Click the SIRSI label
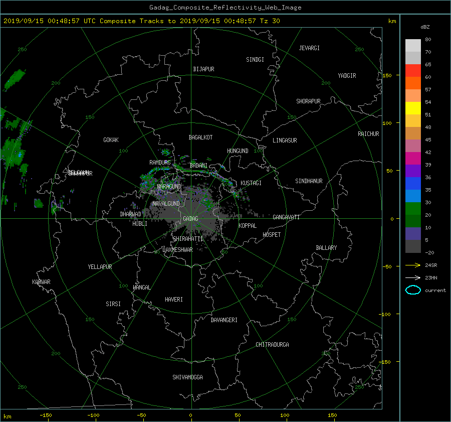 click(113, 304)
